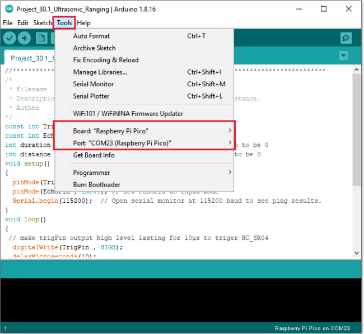Viewport: 364px width, 334px height.
Task: Open the Help menu
Action: [83, 23]
